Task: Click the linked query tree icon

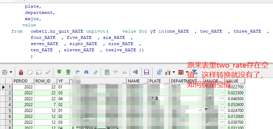Action: (135, 72)
